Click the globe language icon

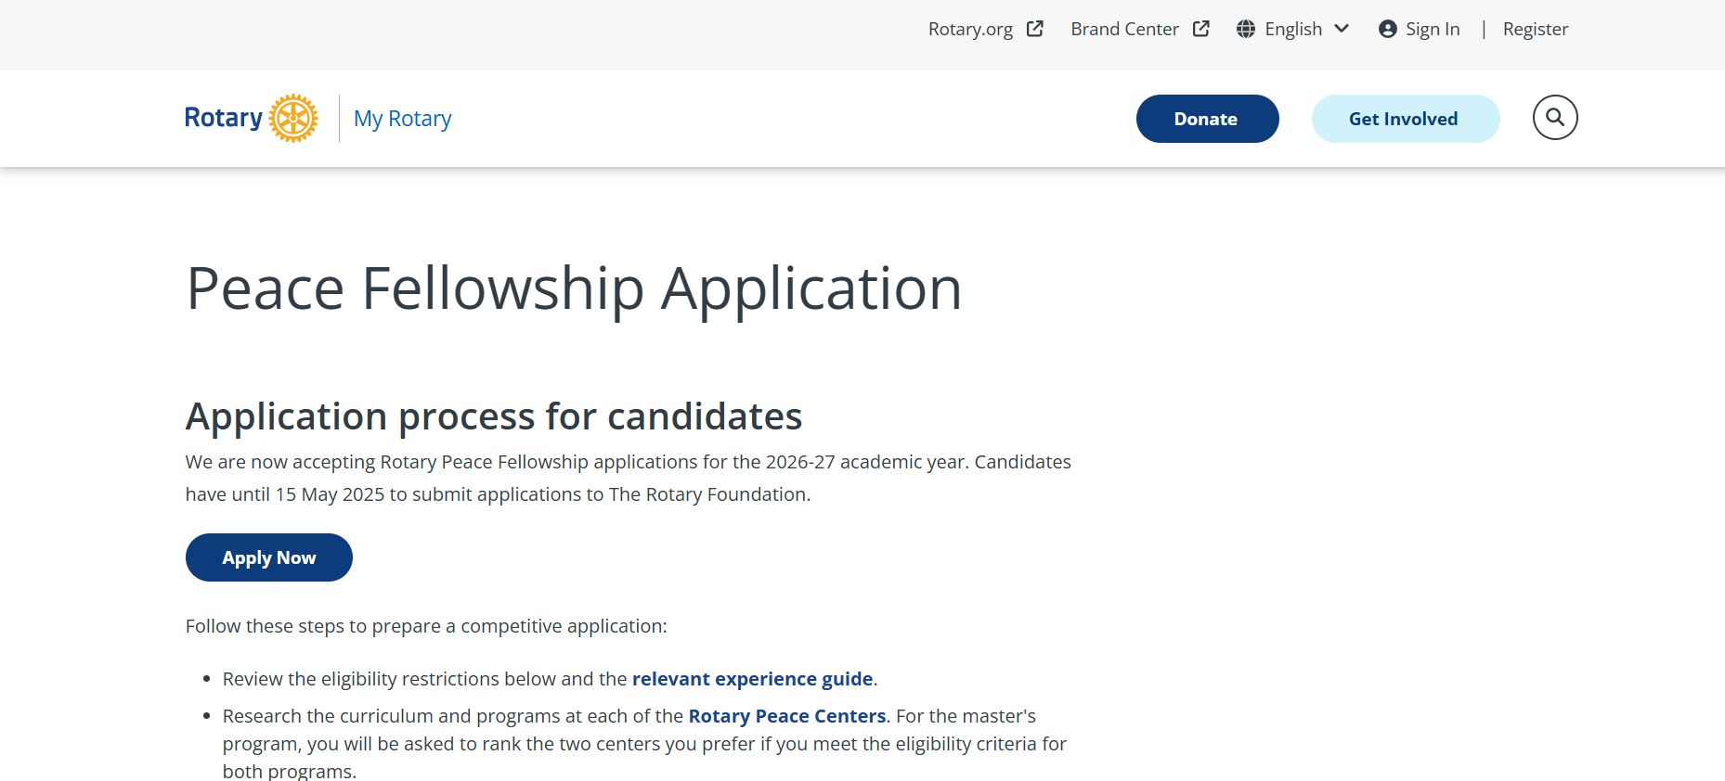1246,29
